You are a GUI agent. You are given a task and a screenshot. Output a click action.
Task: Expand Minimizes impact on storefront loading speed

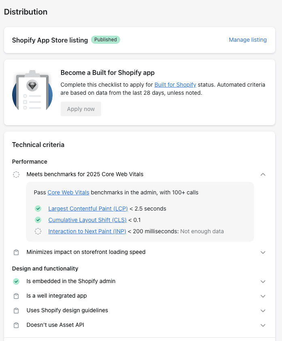263,252
